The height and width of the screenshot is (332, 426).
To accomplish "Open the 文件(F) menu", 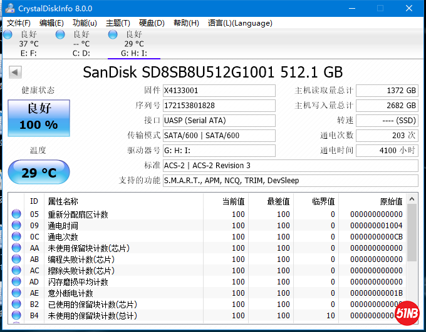I will [x=19, y=23].
